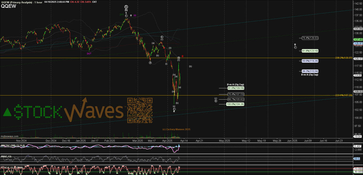
Task: Click the MACD(C,EMA,13,34,8) indicator label
Action: pyautogui.click(x=12, y=146)
